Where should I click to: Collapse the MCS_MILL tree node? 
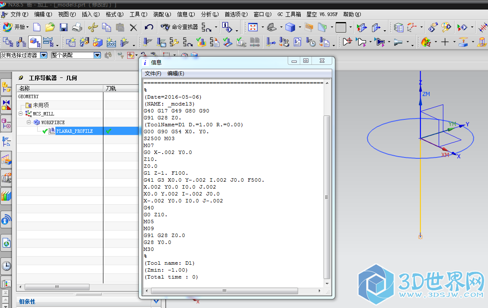(x=20, y=114)
